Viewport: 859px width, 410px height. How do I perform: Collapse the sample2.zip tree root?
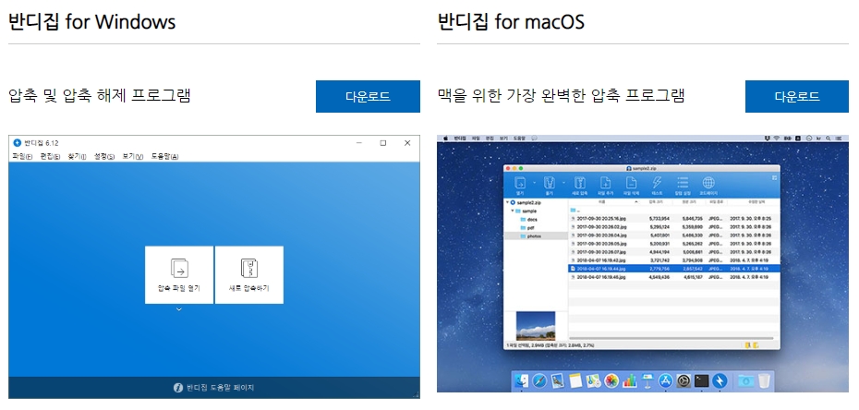click(x=507, y=202)
